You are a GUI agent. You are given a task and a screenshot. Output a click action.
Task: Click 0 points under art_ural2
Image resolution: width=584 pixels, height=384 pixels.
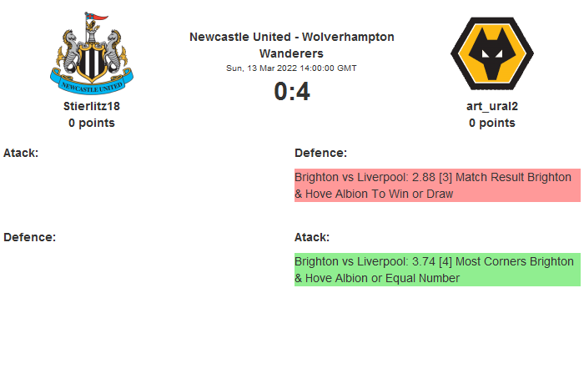(x=491, y=123)
